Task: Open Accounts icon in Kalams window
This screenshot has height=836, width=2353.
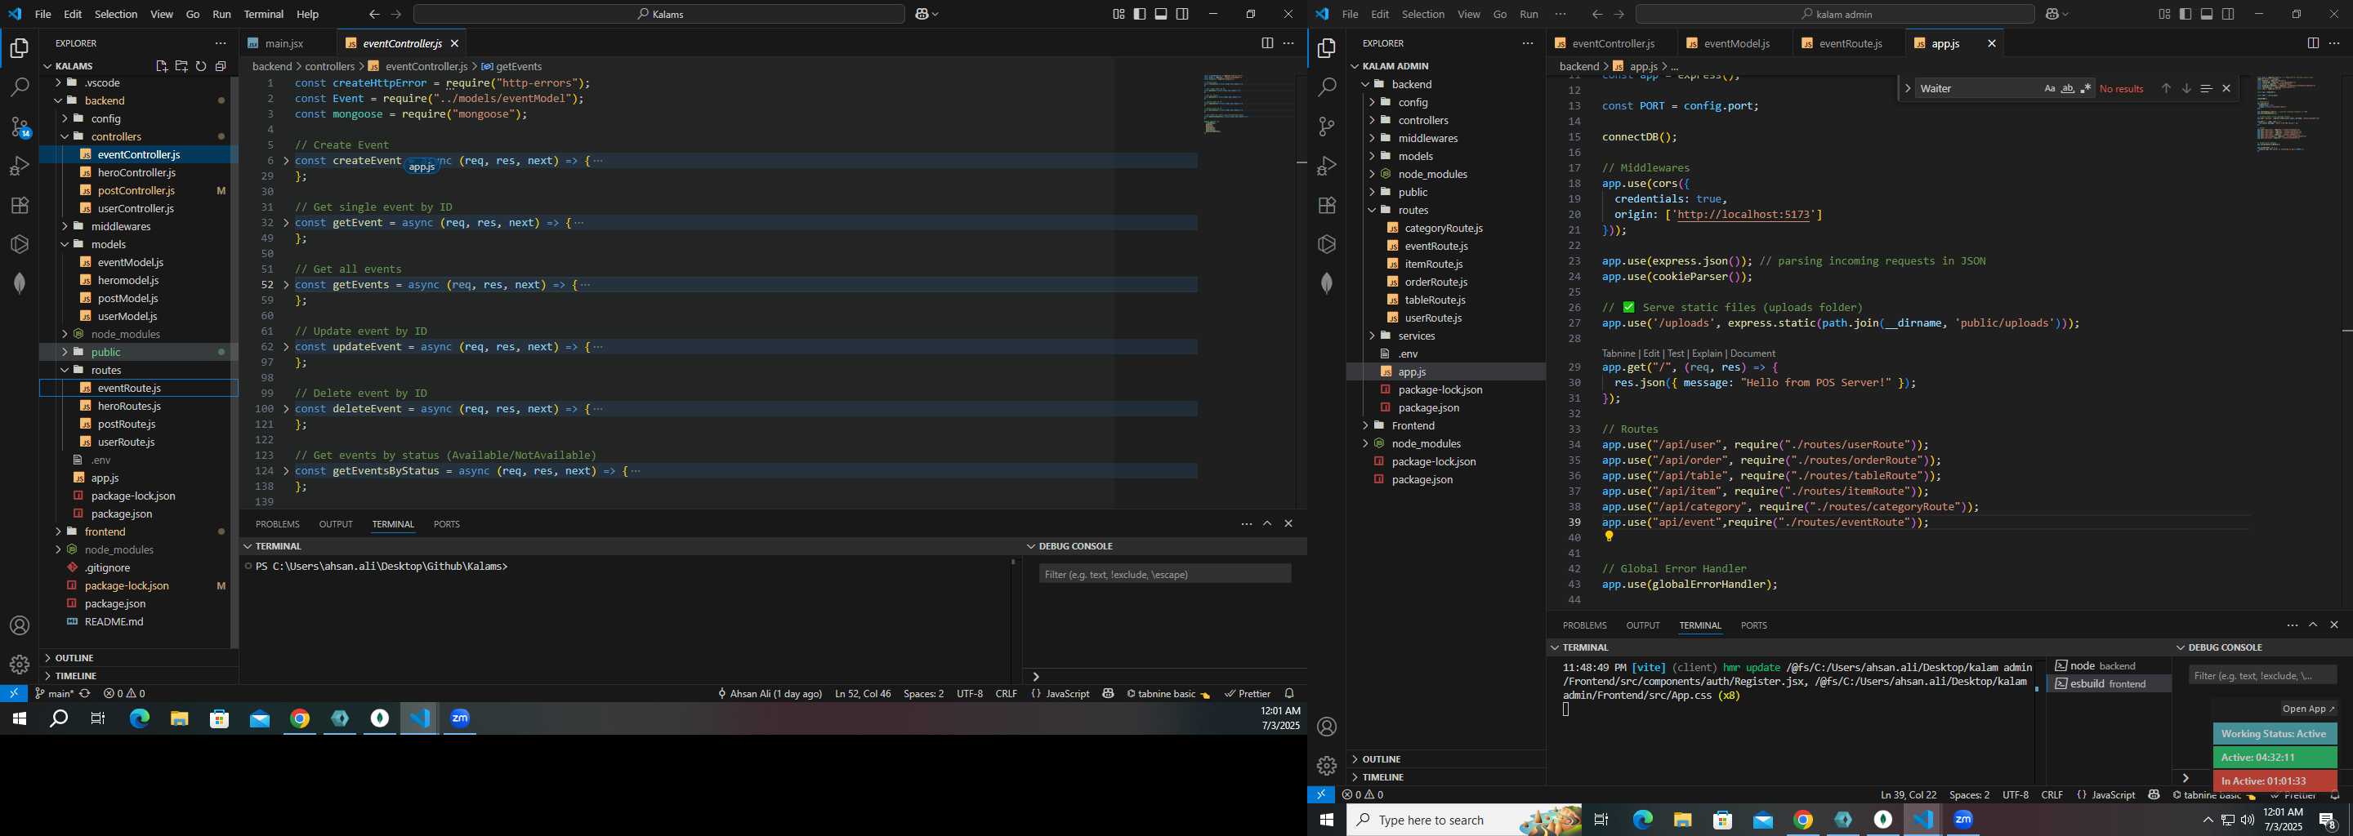Action: [x=19, y=626]
